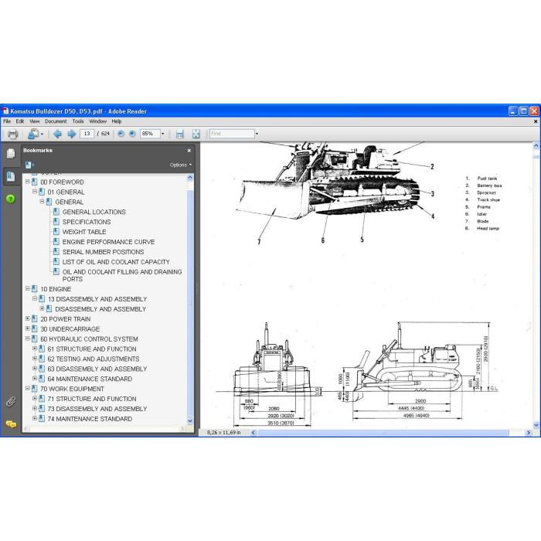Open LIST OF OIL AND COOLANT CAPACITY
The height and width of the screenshot is (541, 541).
click(x=116, y=262)
